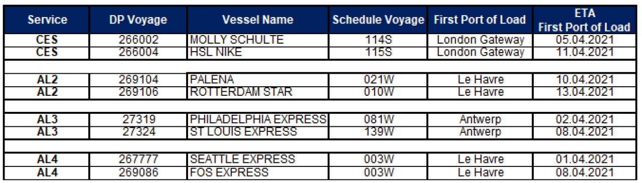
Task: Click the Vessel Name header cell
Action: tap(258, 20)
